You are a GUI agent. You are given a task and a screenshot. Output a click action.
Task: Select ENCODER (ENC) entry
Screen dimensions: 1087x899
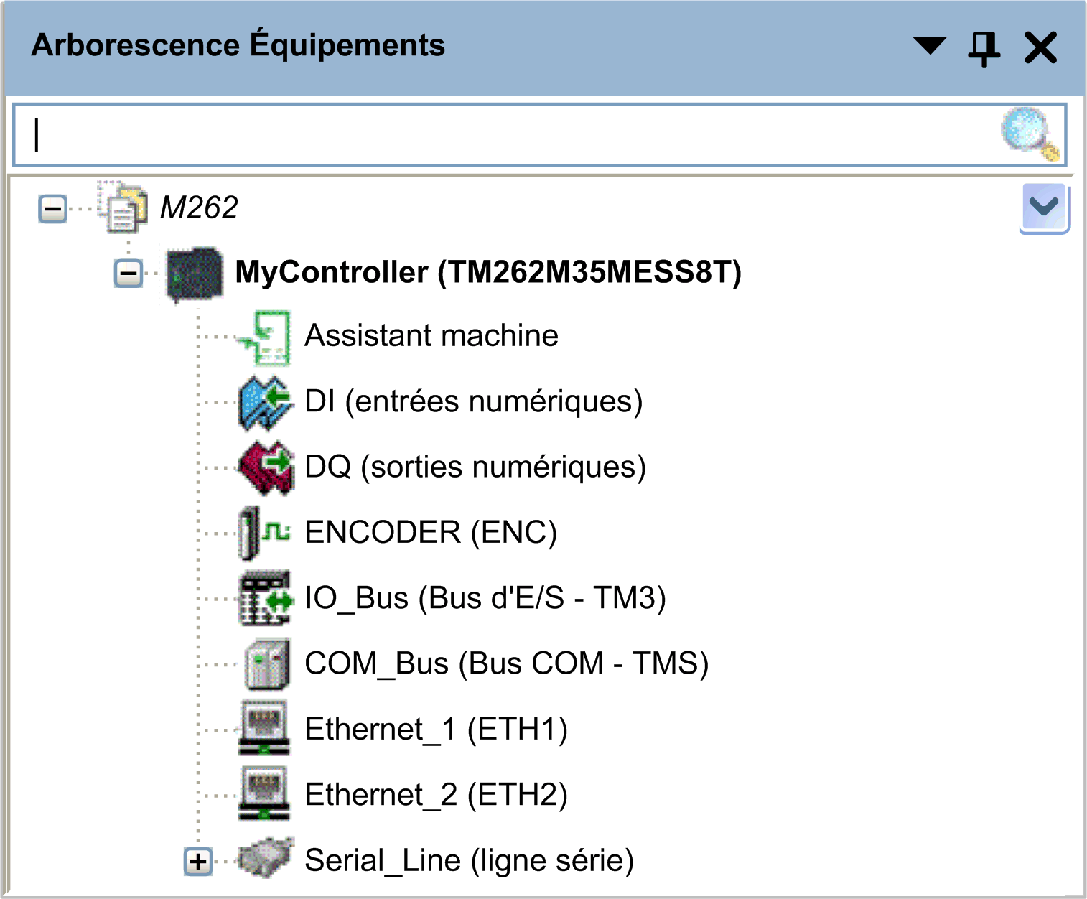(x=431, y=533)
